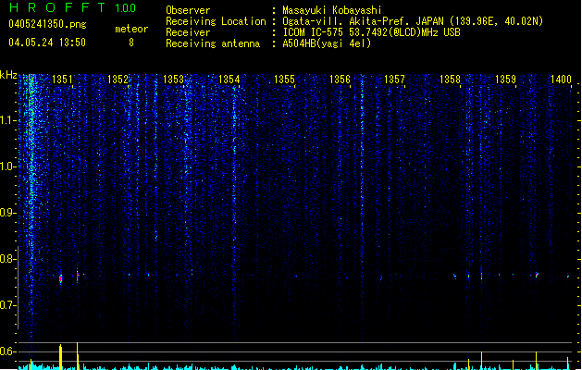Click the date stamp 04.05.24 13:50

tap(47, 43)
